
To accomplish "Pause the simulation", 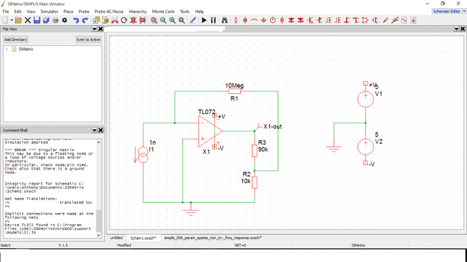I will click(213, 20).
